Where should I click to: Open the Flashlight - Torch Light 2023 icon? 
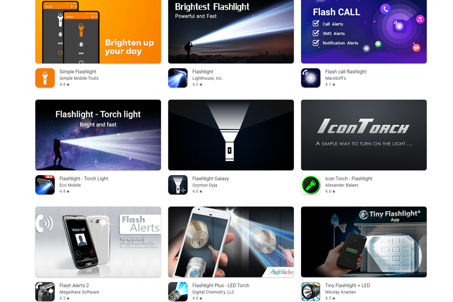(x=45, y=185)
